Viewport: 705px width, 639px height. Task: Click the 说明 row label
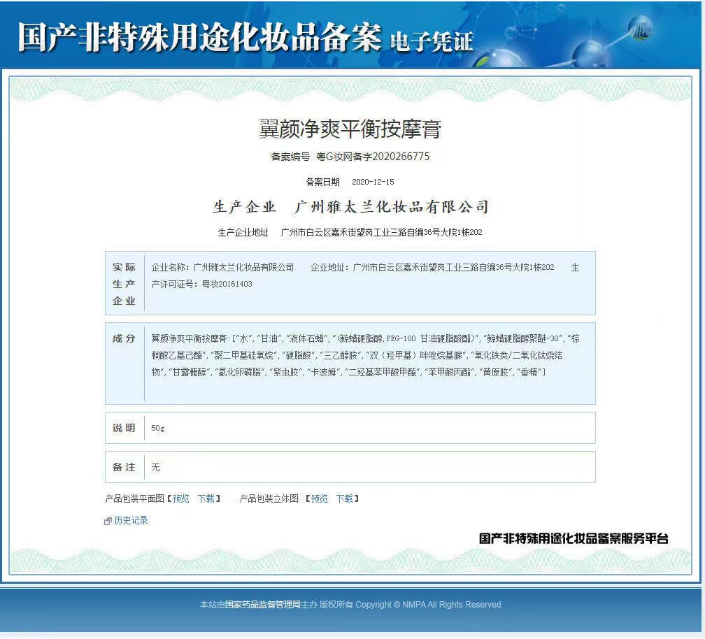coord(124,428)
